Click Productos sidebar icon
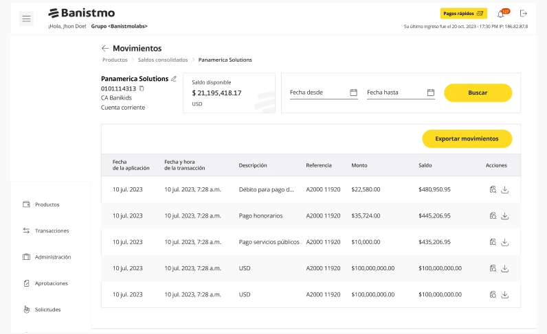Screen dimensions: 547x334 click(26, 204)
